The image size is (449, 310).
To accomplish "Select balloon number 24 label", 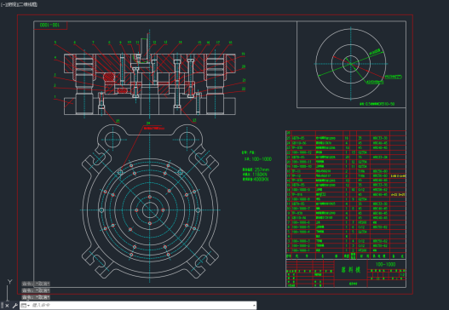I will click(148, 123).
